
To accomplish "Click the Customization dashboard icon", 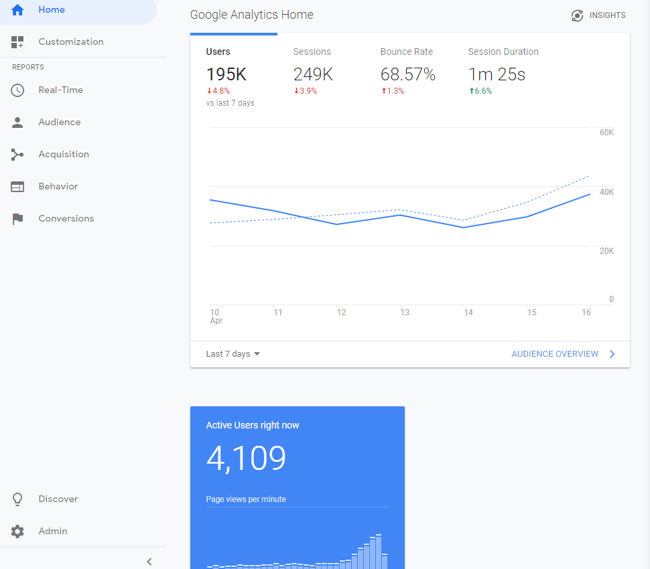I will [x=17, y=42].
